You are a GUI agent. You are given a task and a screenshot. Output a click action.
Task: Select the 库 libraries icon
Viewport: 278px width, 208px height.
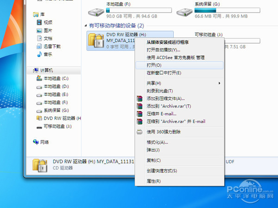[x=36, y=14]
